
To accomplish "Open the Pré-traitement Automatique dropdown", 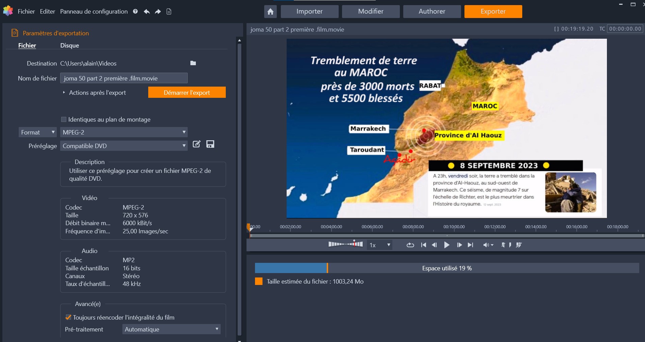I will (x=171, y=329).
